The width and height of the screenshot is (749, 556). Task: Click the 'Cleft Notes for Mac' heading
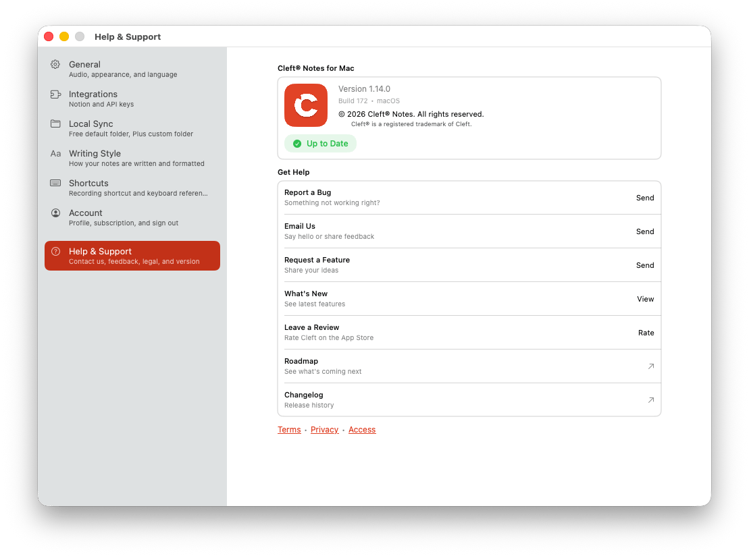point(316,68)
